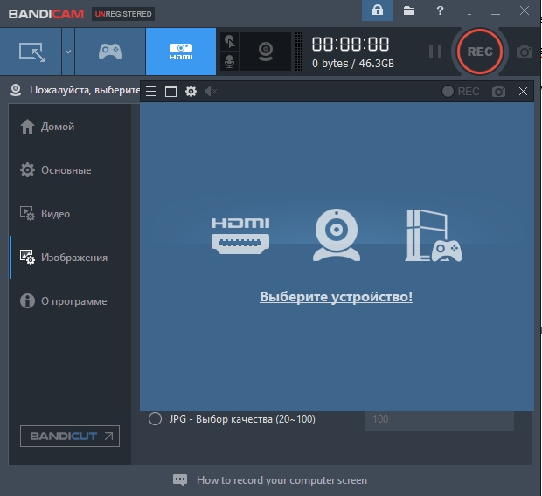
Task: Open help with the question mark icon
Action: click(x=440, y=10)
